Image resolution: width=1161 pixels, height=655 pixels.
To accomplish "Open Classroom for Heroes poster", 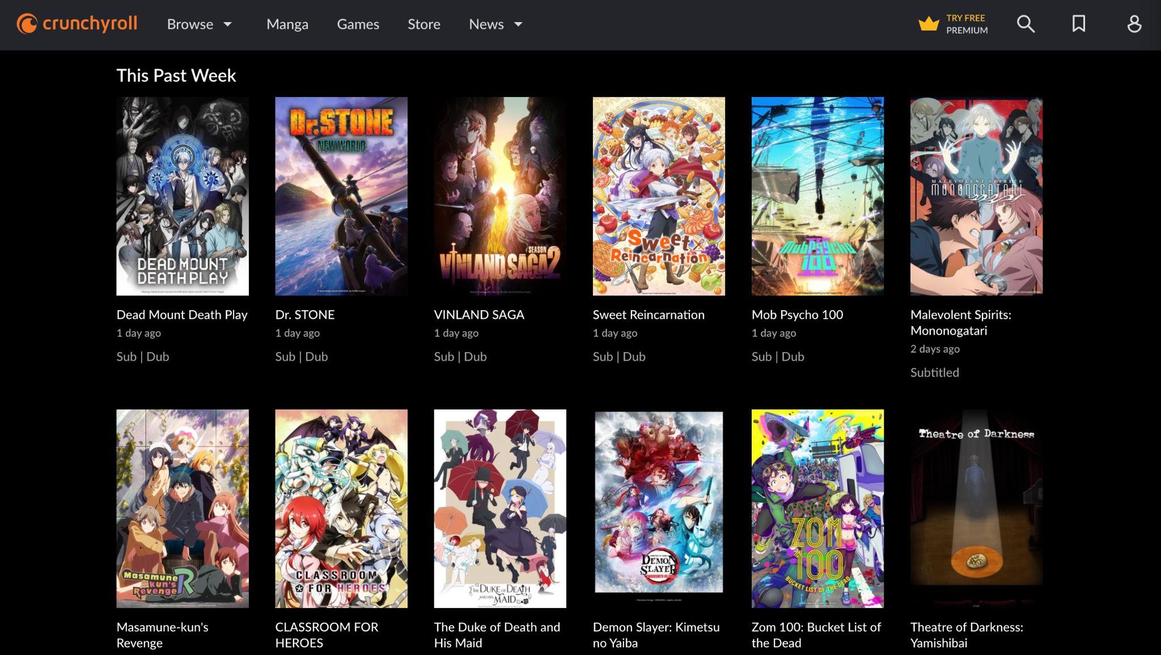I will [x=341, y=509].
